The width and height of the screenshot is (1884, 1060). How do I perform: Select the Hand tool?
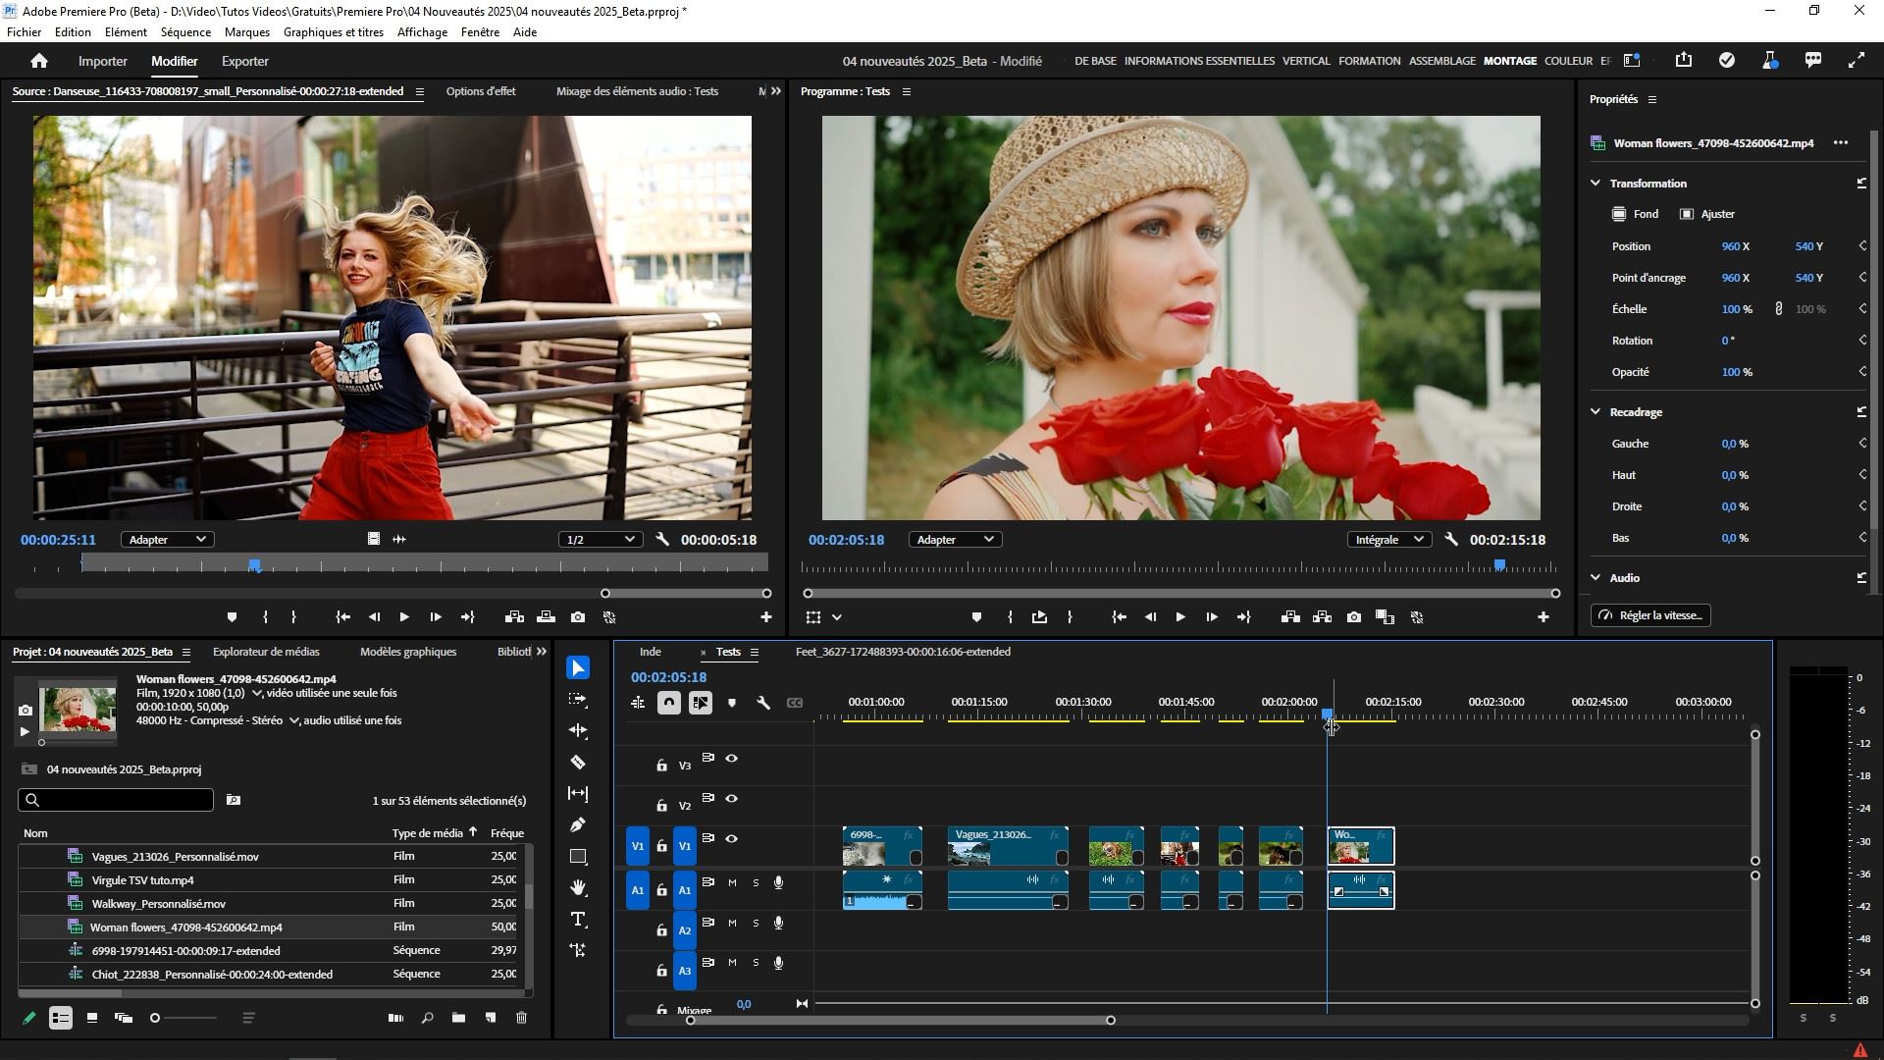coord(578,888)
